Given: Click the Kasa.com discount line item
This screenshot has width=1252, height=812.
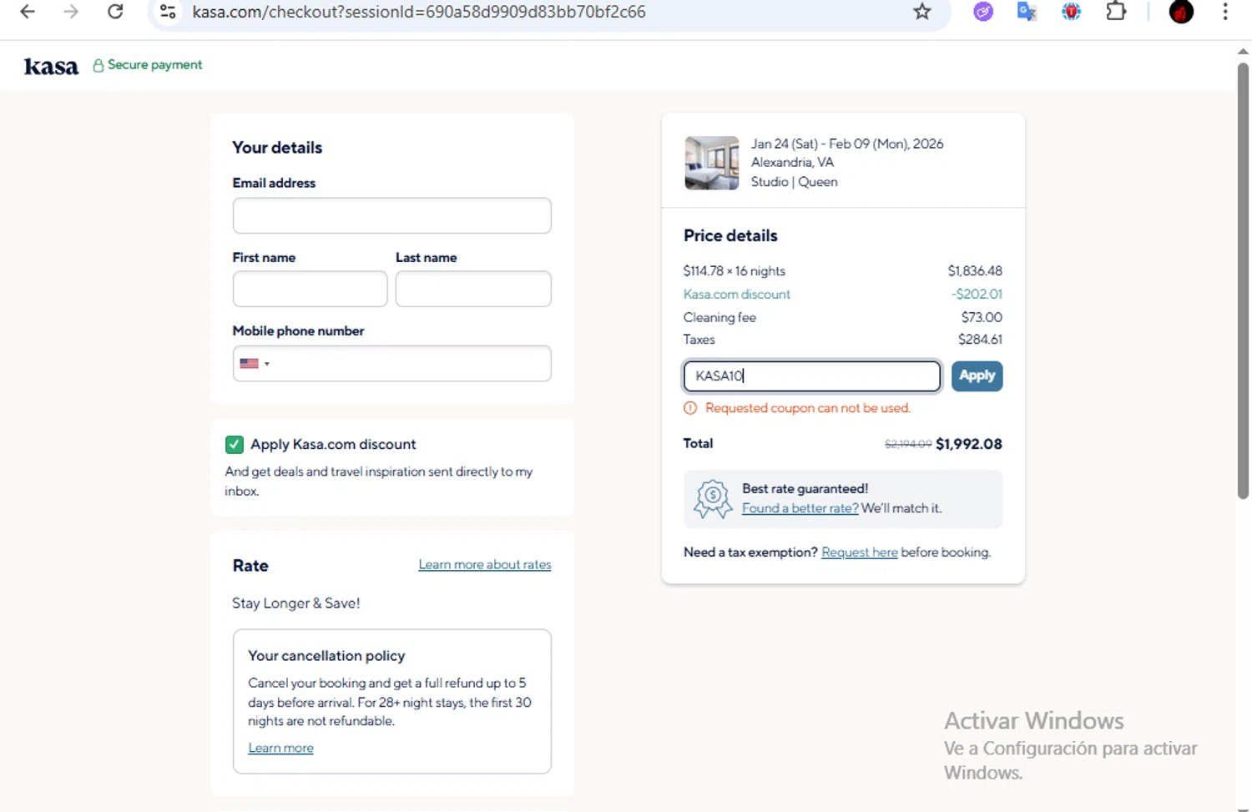Looking at the screenshot, I should coord(737,294).
